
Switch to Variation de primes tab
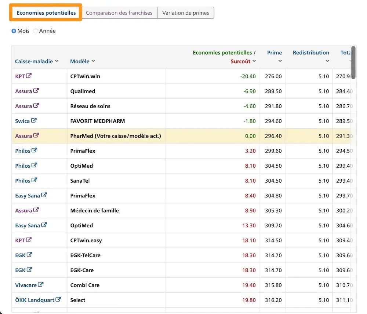[x=186, y=13]
